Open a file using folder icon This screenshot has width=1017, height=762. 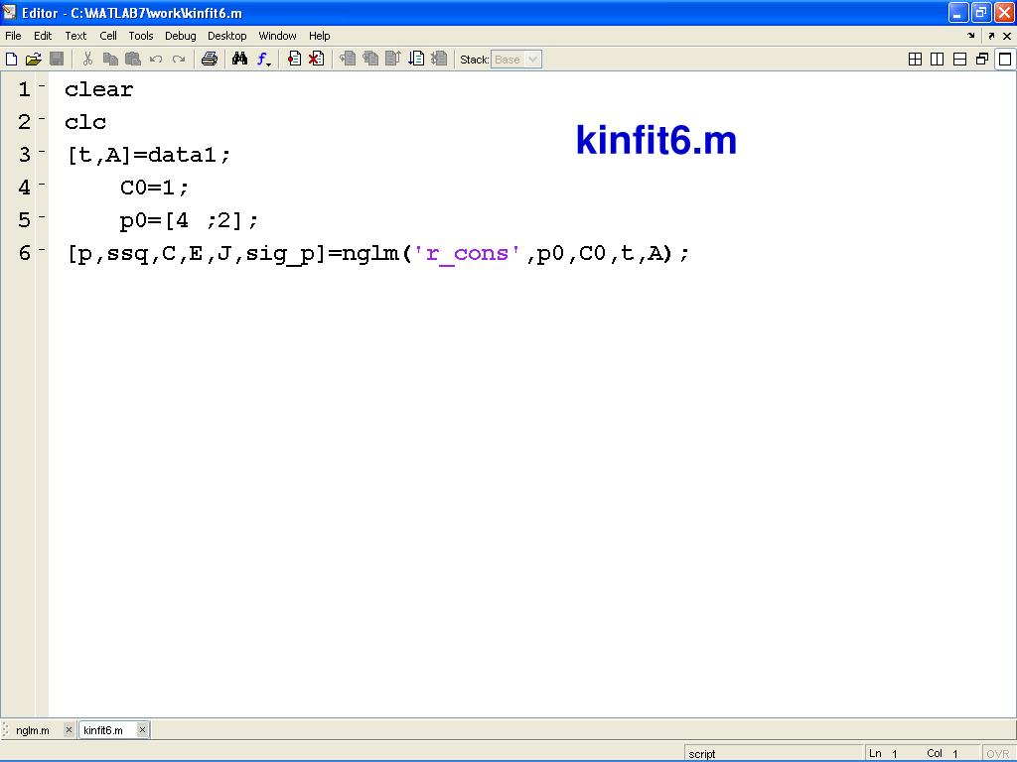pyautogui.click(x=34, y=60)
